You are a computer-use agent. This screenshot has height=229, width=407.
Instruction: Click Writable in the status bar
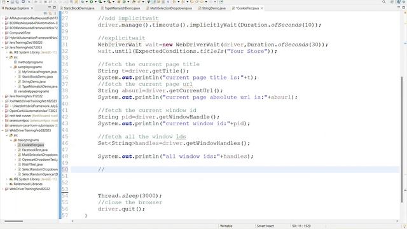(x=226, y=226)
